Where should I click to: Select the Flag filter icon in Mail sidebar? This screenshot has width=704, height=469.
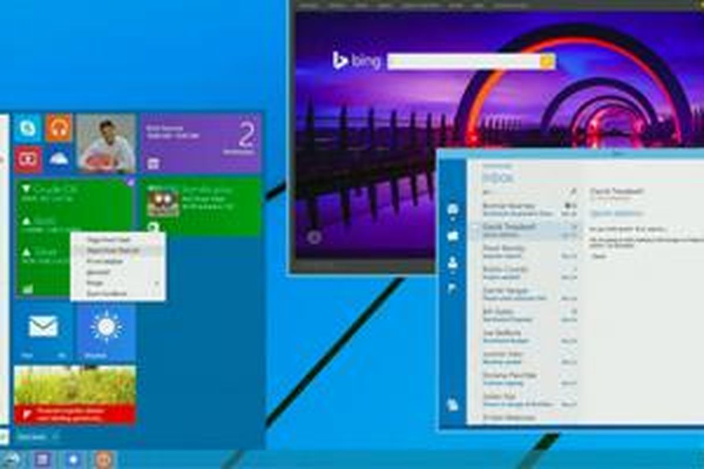[452, 286]
